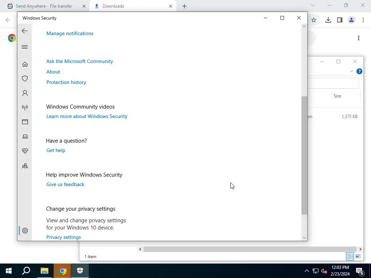
Task: Click File Explorer horizontal scrollbar
Action: point(250,249)
